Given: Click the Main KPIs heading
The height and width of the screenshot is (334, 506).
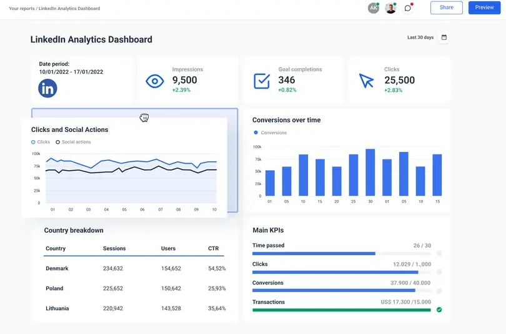Looking at the screenshot, I should point(268,230).
